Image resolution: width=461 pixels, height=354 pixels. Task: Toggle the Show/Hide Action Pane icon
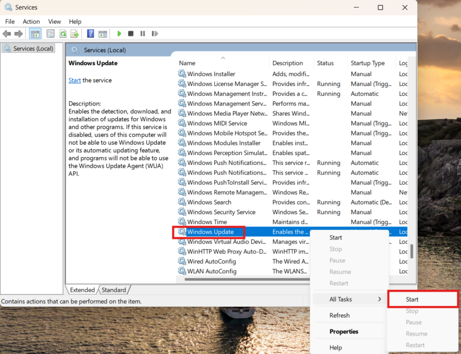[x=103, y=34]
